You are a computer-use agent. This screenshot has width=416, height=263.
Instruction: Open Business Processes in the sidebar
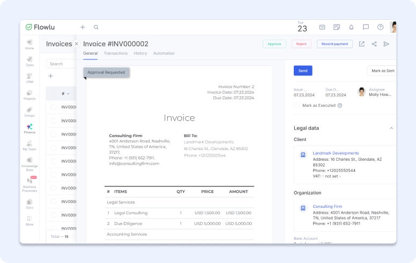coord(29,184)
